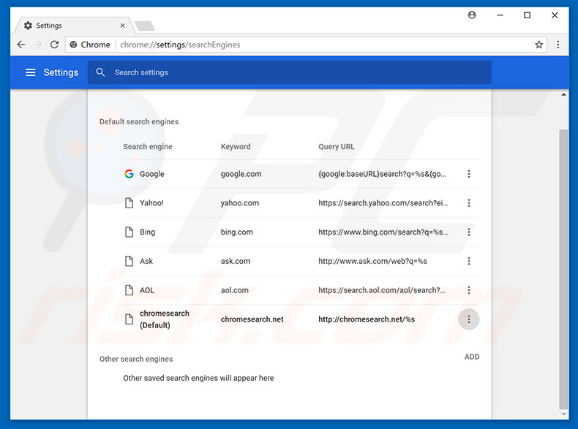
Task: Open more actions for Google search engine
Action: coord(469,174)
